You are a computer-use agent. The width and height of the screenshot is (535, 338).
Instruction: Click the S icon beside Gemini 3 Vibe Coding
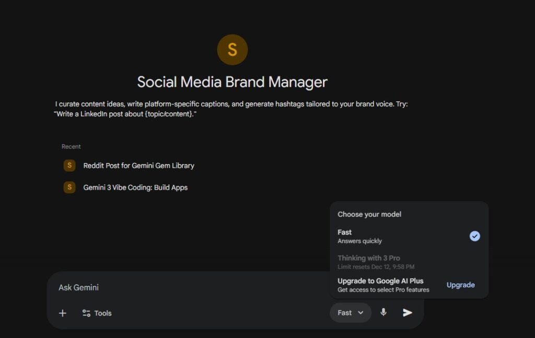tap(69, 188)
